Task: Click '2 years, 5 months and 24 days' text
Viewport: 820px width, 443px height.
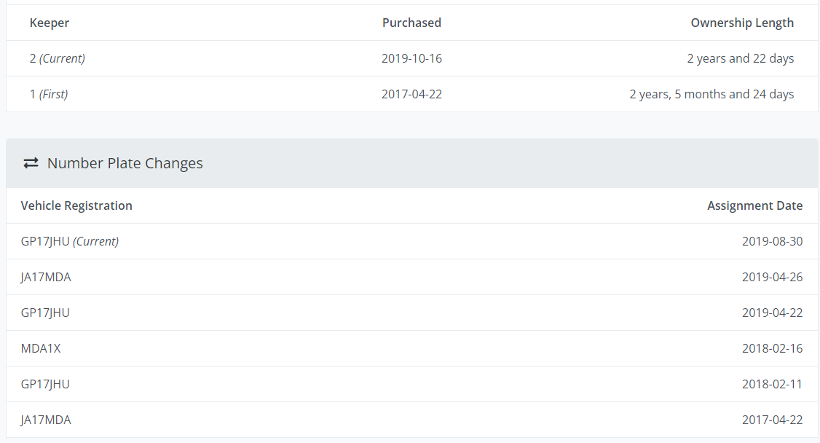Action: [x=711, y=94]
